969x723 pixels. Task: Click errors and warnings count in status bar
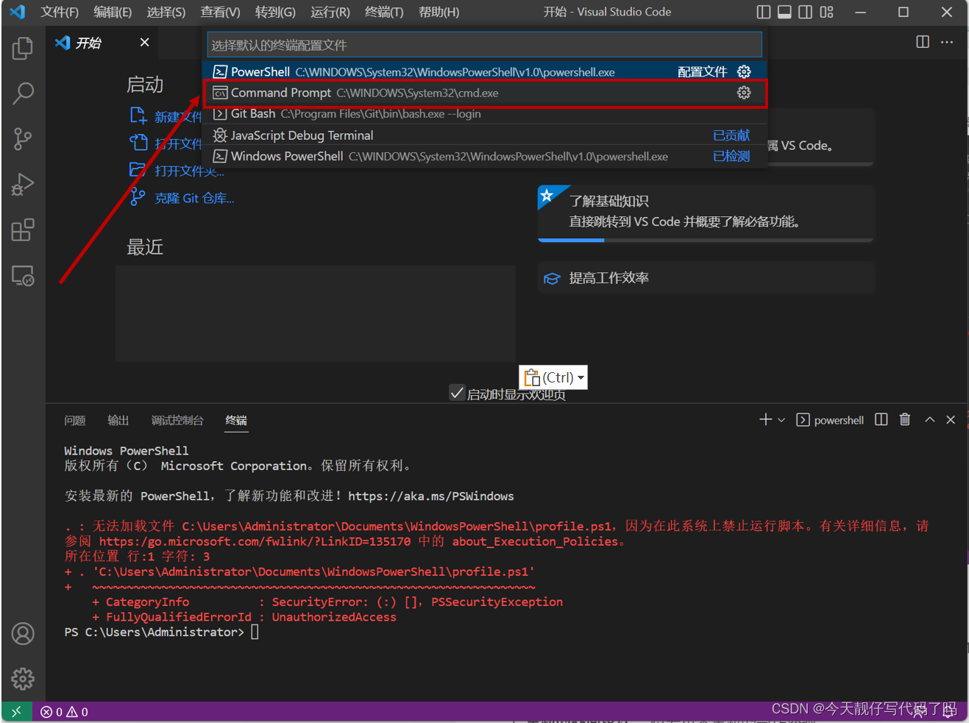tap(65, 711)
